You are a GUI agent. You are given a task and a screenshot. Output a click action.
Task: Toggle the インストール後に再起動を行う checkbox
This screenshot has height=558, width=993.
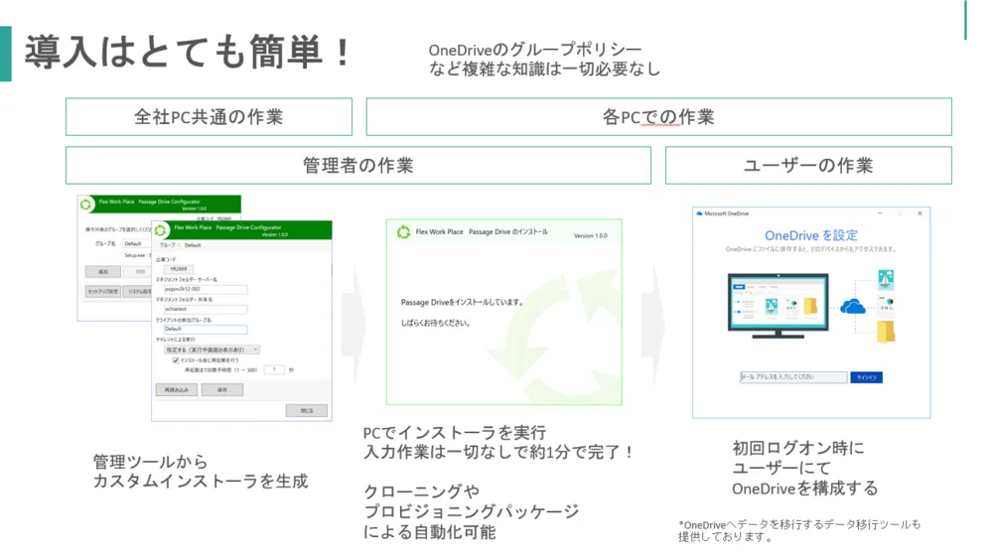[176, 359]
